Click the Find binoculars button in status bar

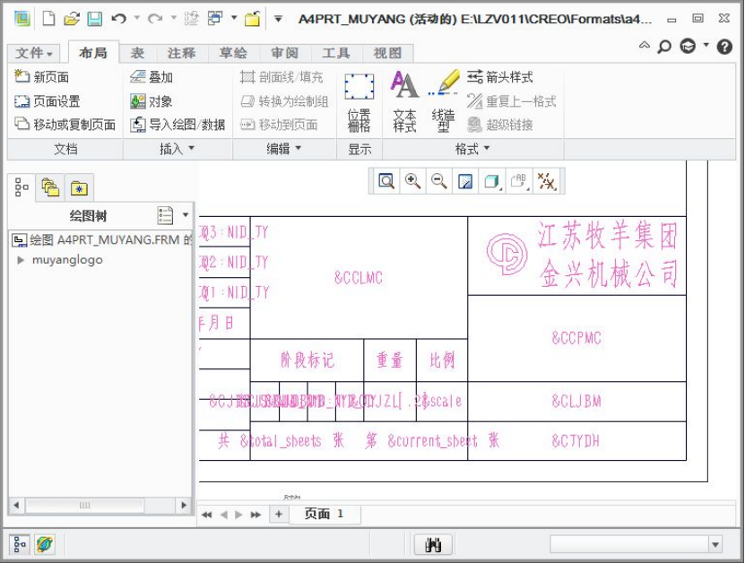pyautogui.click(x=433, y=544)
